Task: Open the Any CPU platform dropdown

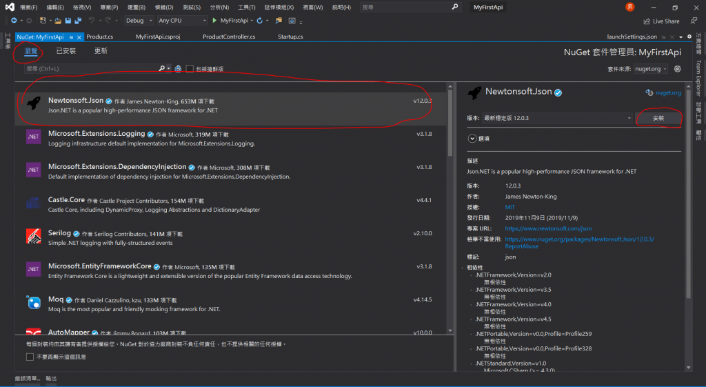Action: pyautogui.click(x=182, y=21)
